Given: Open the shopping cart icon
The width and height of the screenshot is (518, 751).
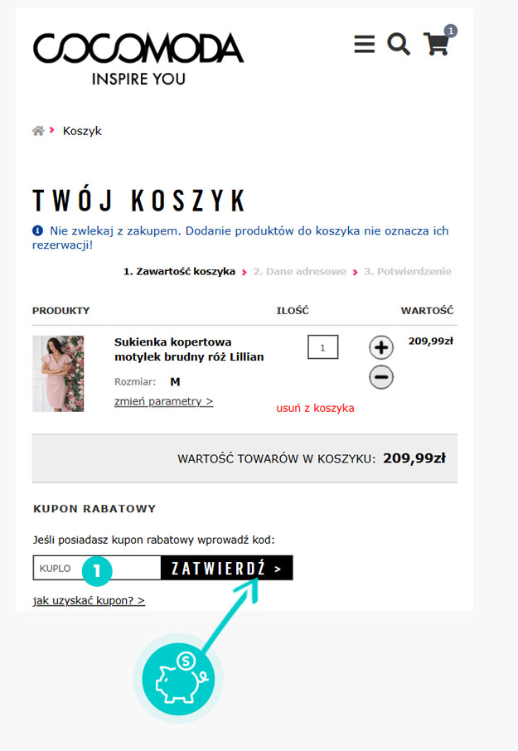Looking at the screenshot, I should (437, 44).
